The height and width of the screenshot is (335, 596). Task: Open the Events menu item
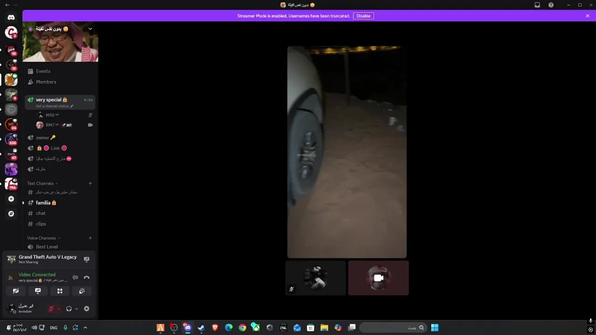(60, 71)
